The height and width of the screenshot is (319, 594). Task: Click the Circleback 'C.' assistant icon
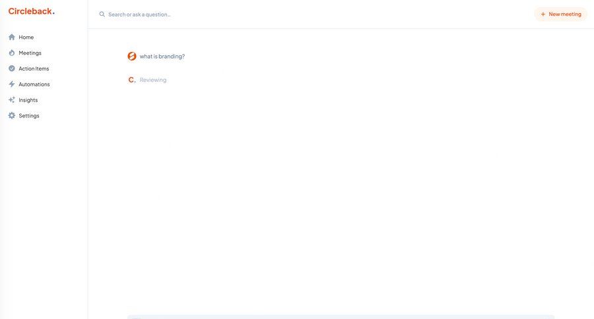[x=132, y=80]
